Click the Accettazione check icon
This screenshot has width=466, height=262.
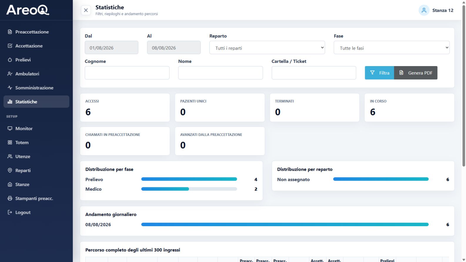pyautogui.click(x=10, y=46)
